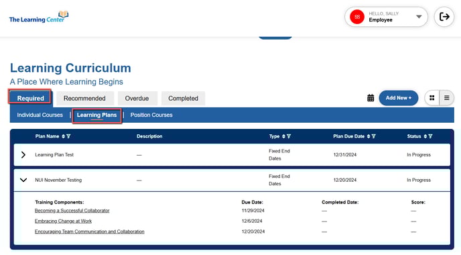Click The Learning Center logo
The width and height of the screenshot is (461, 255).
point(39,17)
